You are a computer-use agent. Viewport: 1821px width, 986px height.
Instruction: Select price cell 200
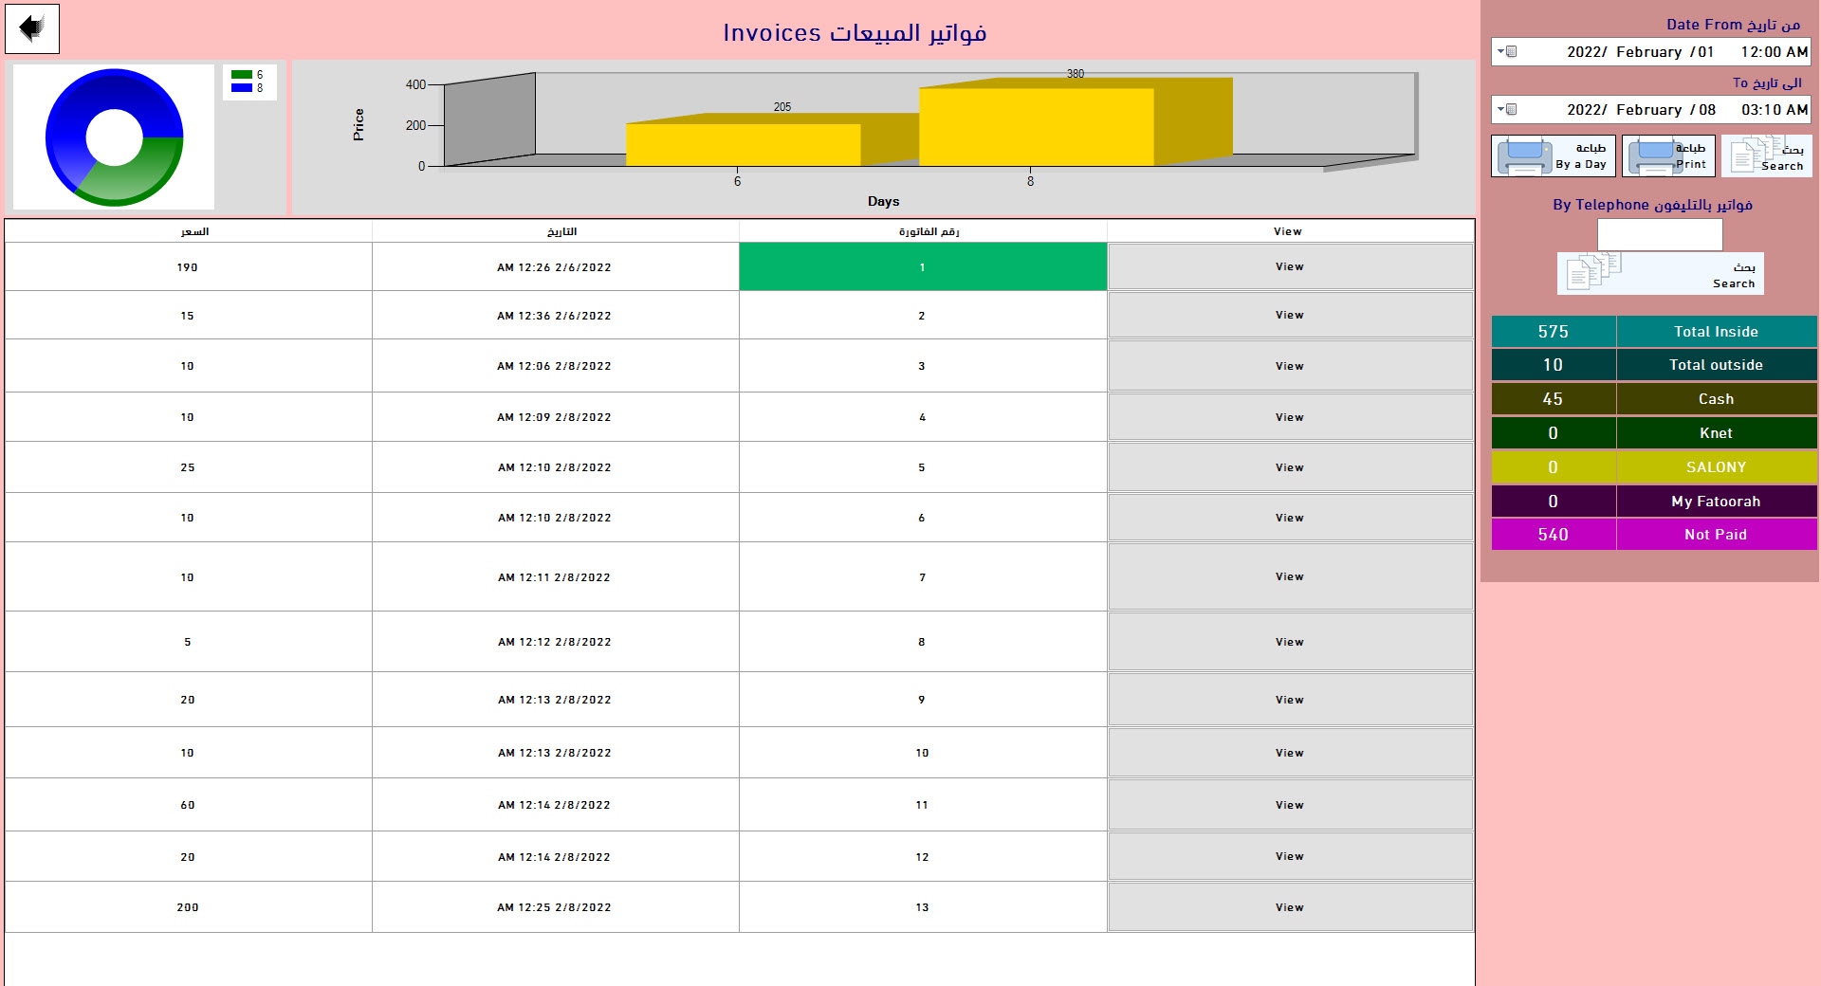[x=188, y=907]
